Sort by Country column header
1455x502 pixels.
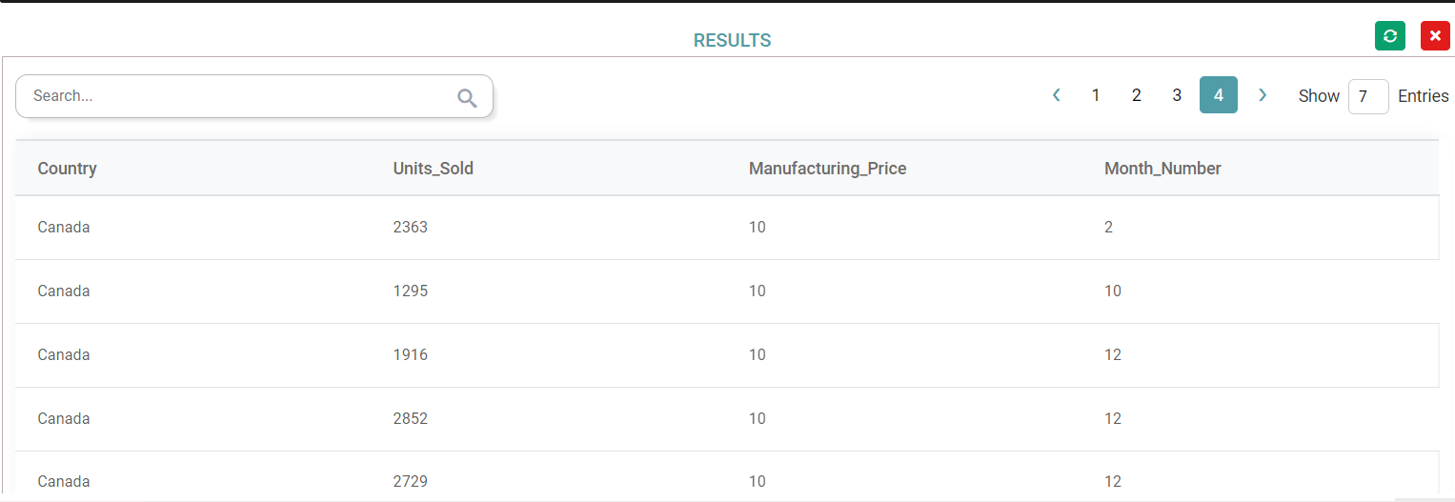(x=67, y=169)
